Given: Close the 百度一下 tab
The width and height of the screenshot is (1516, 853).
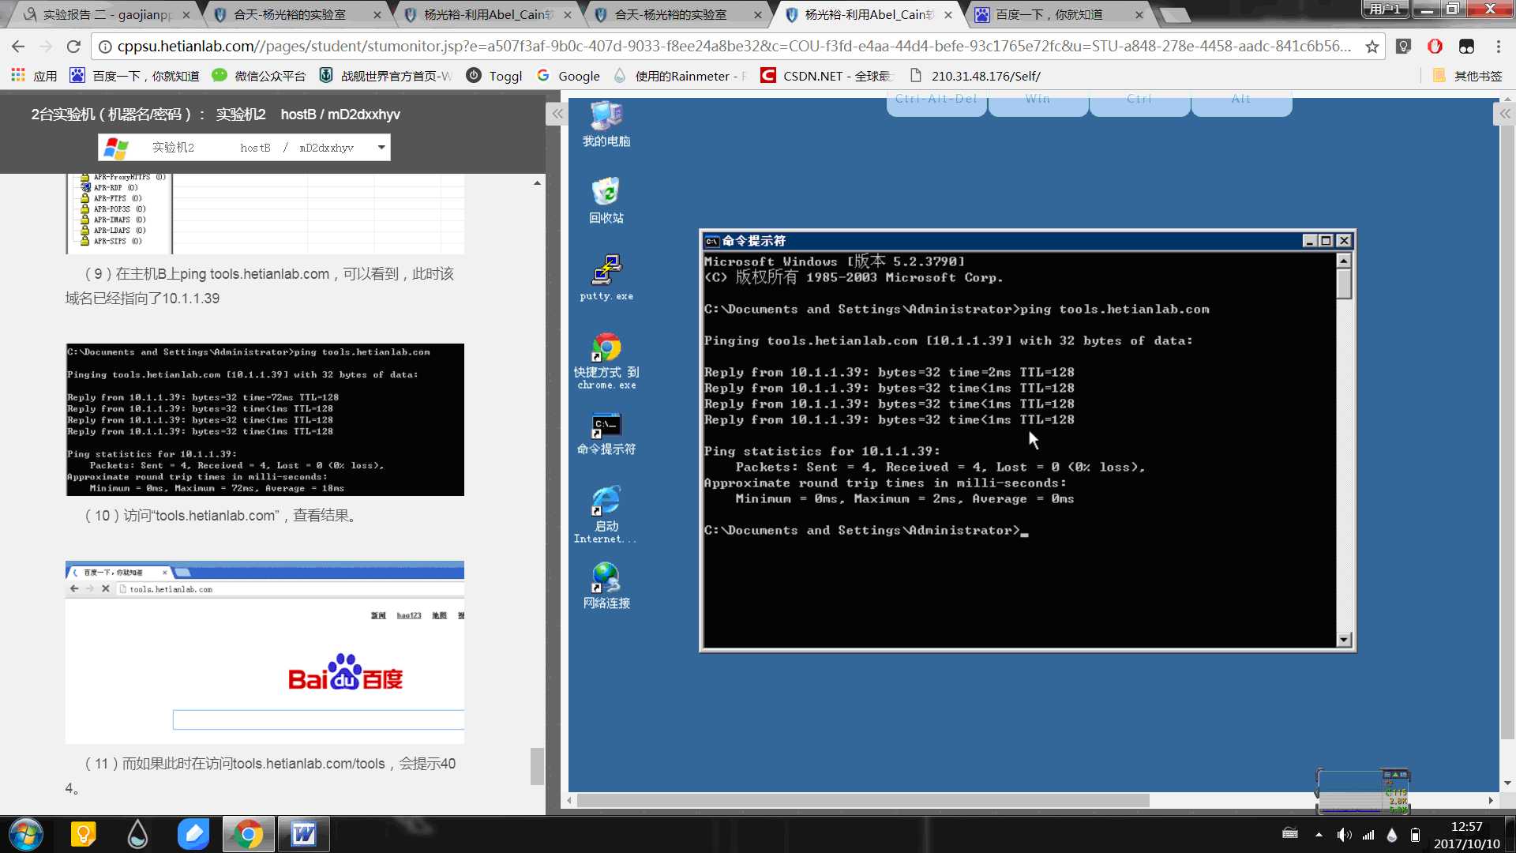Looking at the screenshot, I should click(1139, 14).
